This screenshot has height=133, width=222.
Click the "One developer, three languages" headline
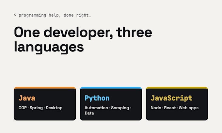pyautogui.click(x=83, y=40)
